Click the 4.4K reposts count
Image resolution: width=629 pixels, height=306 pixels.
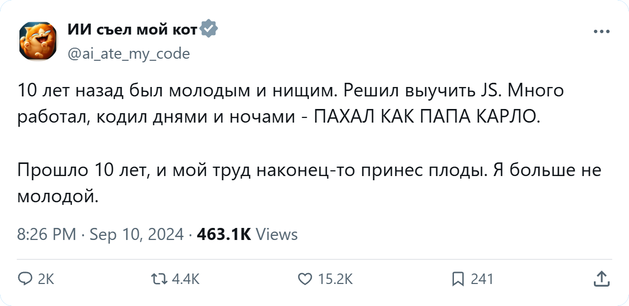point(186,279)
